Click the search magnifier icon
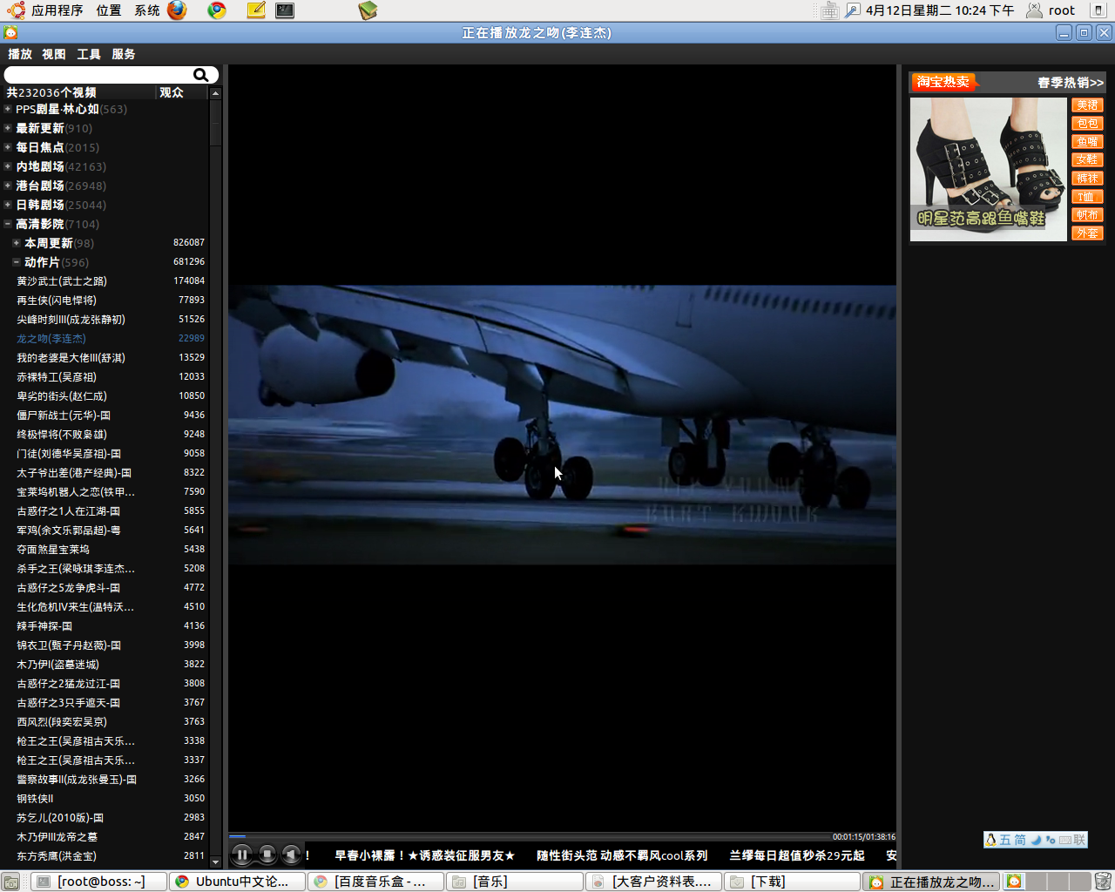The width and height of the screenshot is (1115, 892). click(x=200, y=75)
